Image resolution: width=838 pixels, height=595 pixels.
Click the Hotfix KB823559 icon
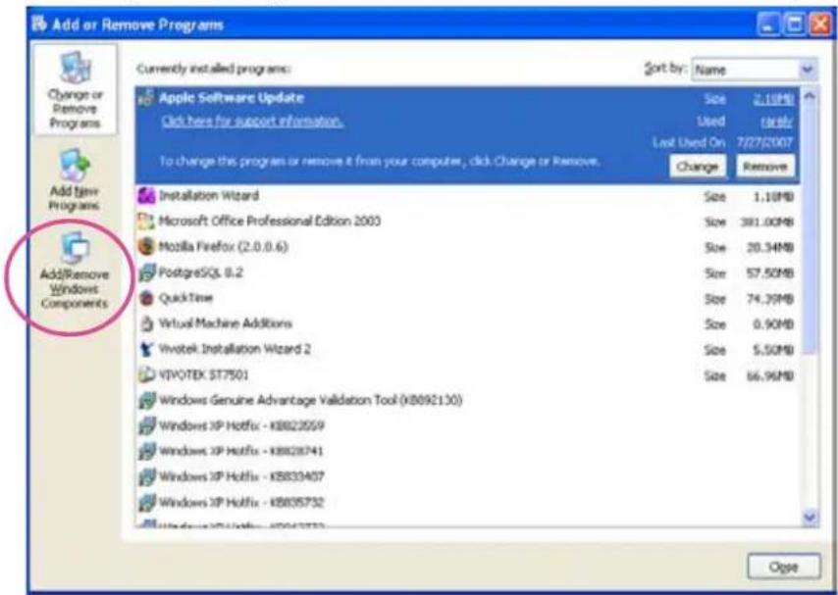[146, 426]
